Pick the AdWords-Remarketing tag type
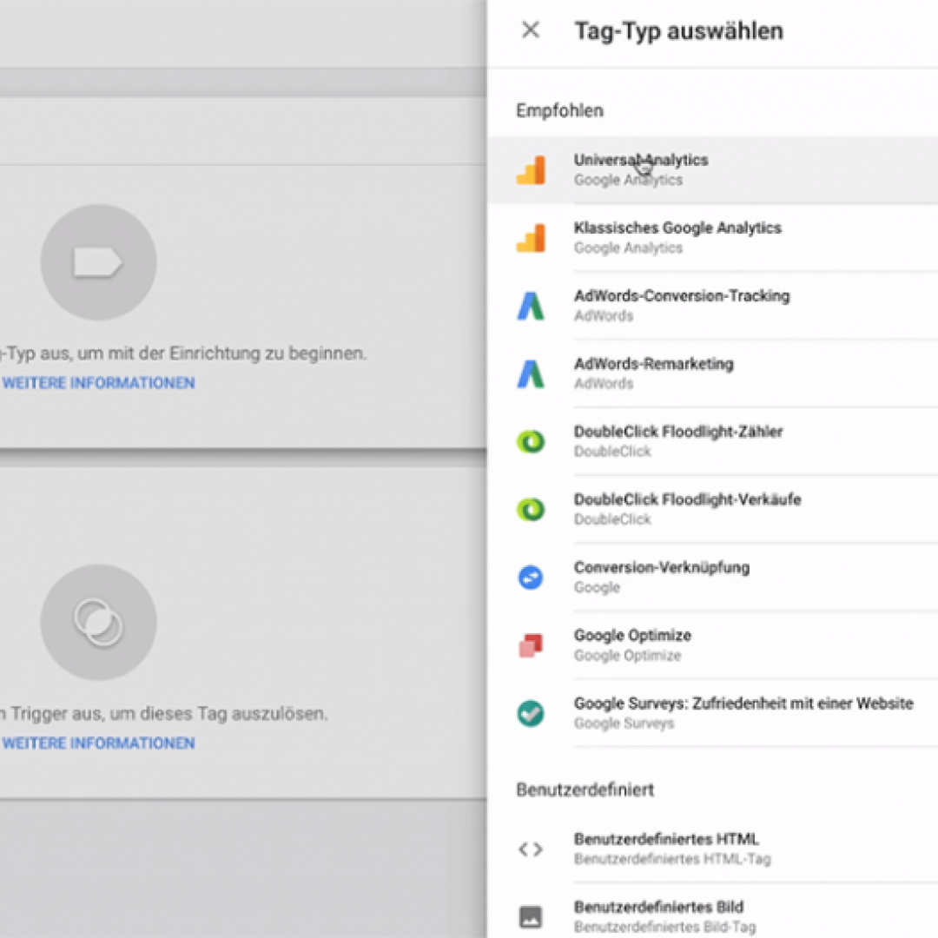The image size is (938, 938). [x=712, y=373]
